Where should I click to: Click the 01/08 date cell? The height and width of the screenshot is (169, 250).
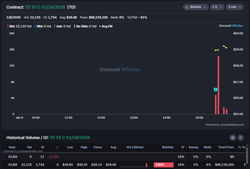click(13, 165)
